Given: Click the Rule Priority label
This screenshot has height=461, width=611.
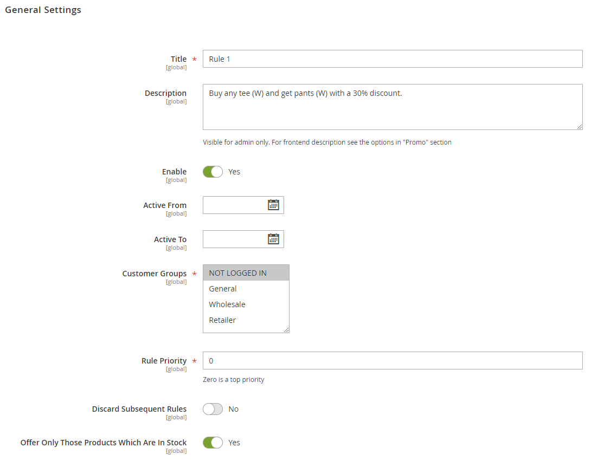Looking at the screenshot, I should coord(164,361).
